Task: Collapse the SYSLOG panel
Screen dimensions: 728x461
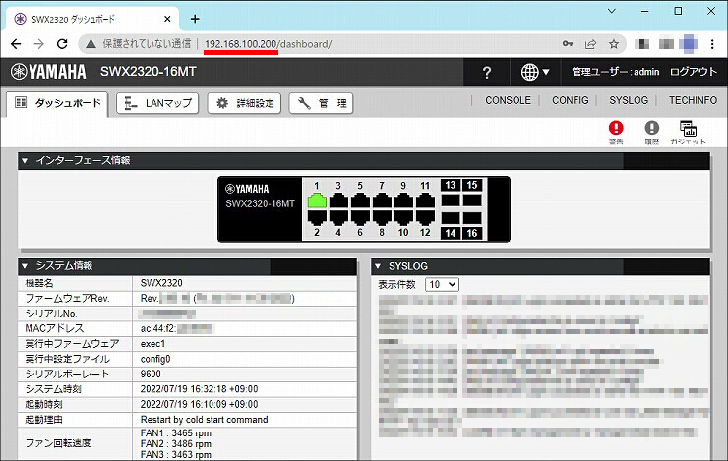Action: click(x=378, y=266)
